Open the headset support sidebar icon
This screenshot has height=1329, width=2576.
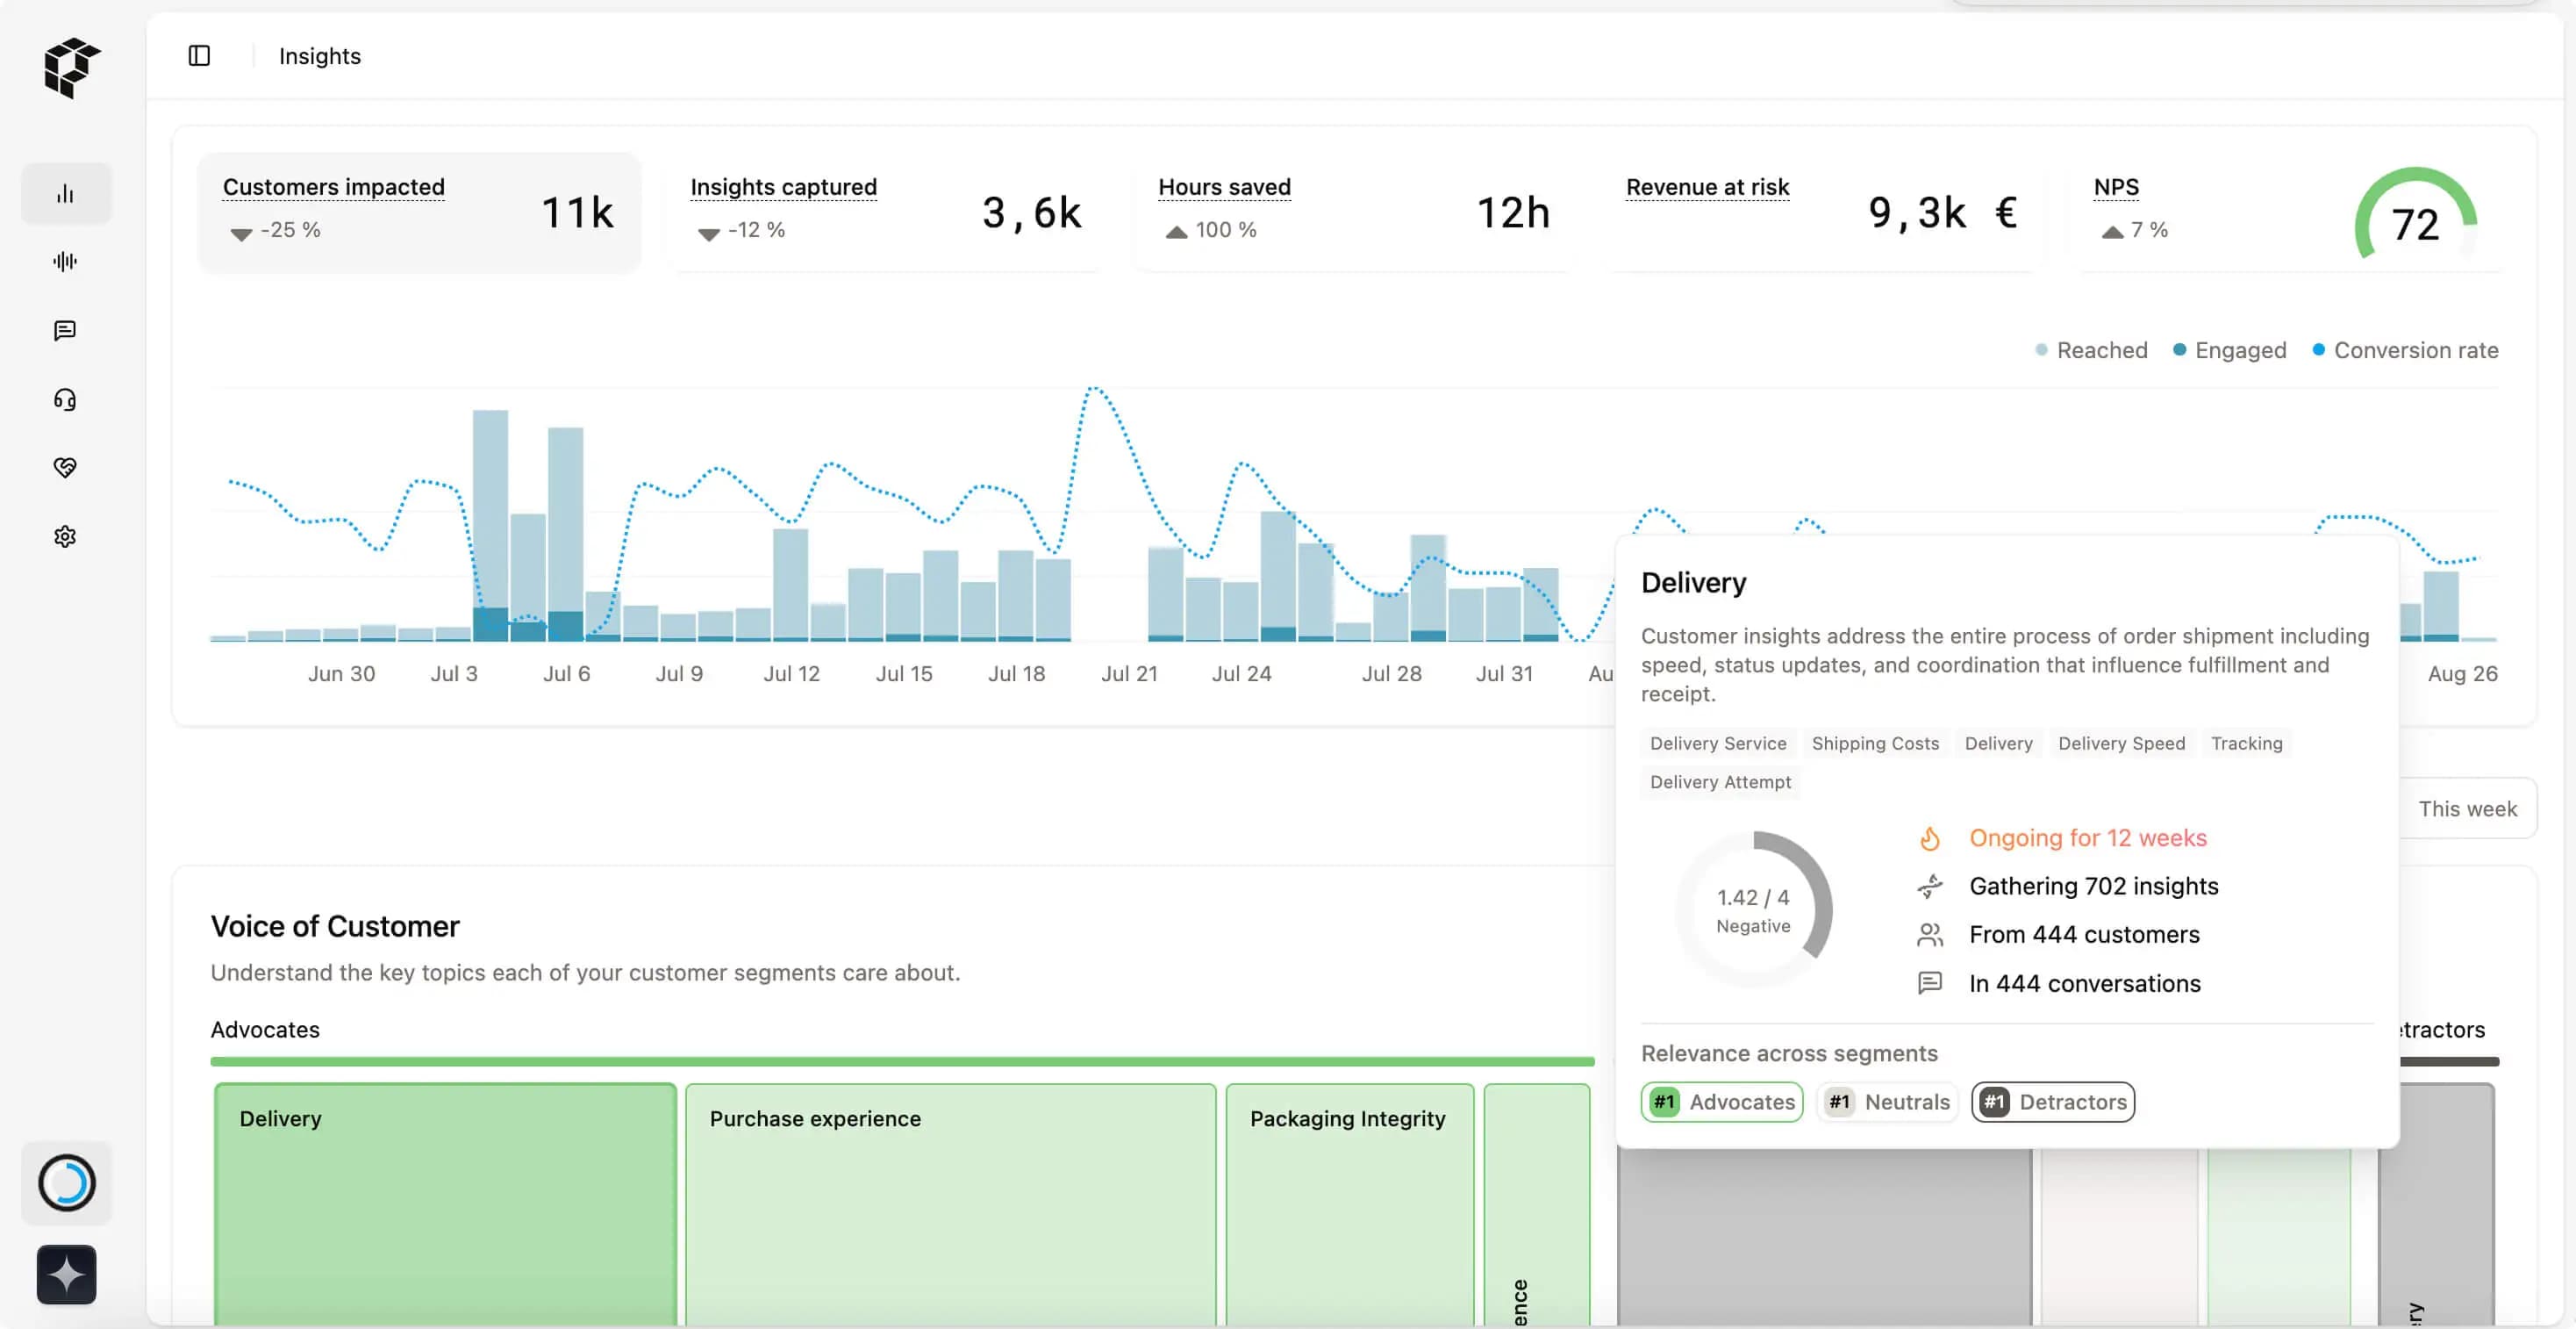point(65,400)
